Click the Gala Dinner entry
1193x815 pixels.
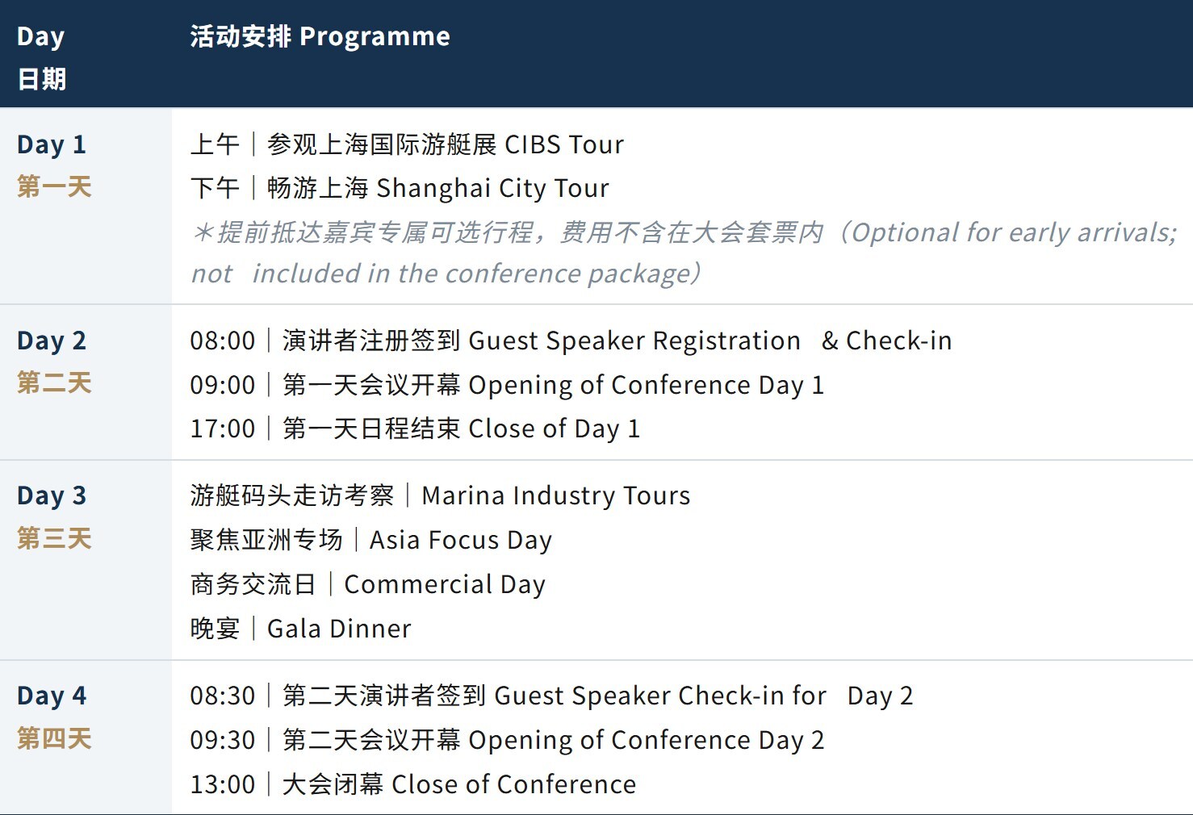[300, 629]
